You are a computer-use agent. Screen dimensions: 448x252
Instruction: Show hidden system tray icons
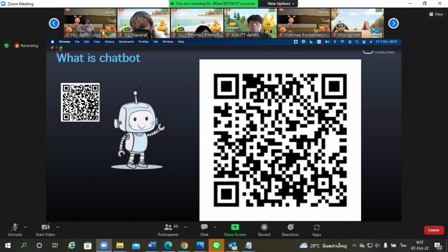354,246
